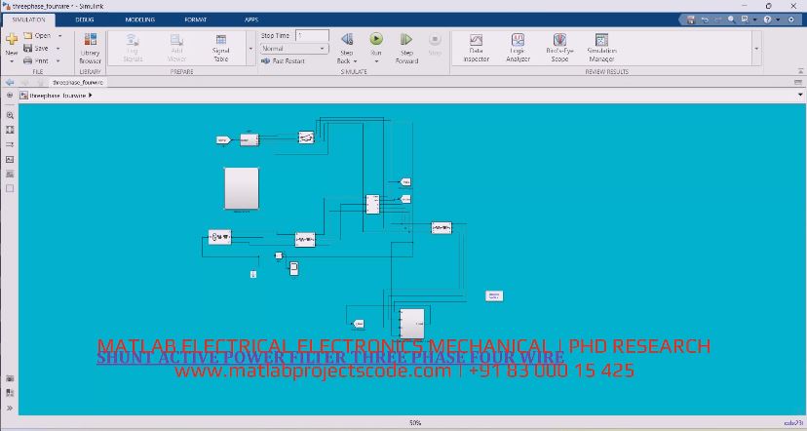This screenshot has height=431, width=807.
Task: Click the zoom tool in the left palette
Action: pyautogui.click(x=10, y=115)
